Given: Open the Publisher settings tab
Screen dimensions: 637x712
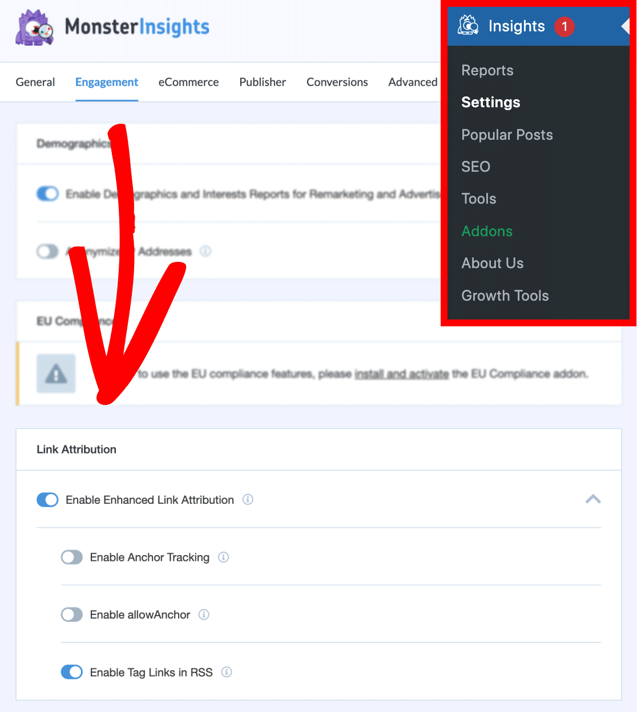Looking at the screenshot, I should 263,82.
